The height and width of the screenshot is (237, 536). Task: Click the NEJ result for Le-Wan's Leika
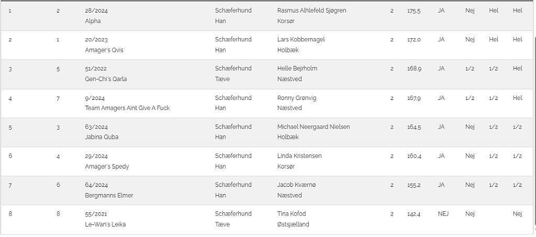(443, 214)
